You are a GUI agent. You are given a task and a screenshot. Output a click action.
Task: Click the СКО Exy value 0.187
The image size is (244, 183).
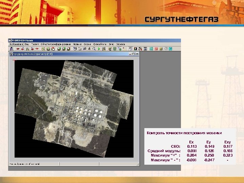click(228, 146)
